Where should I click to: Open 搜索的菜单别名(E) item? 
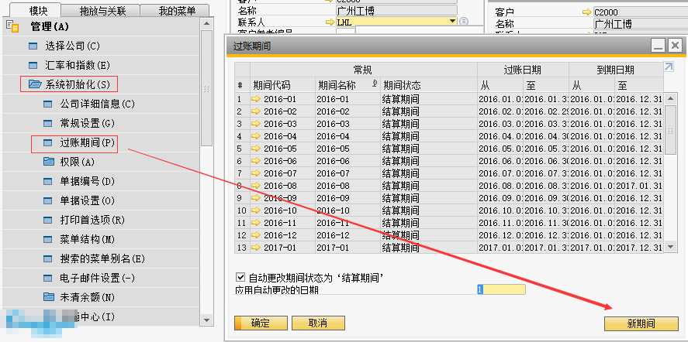coord(102,258)
